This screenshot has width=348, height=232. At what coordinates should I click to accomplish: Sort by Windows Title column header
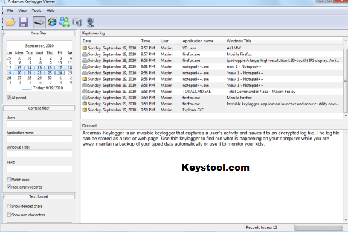tap(284, 41)
